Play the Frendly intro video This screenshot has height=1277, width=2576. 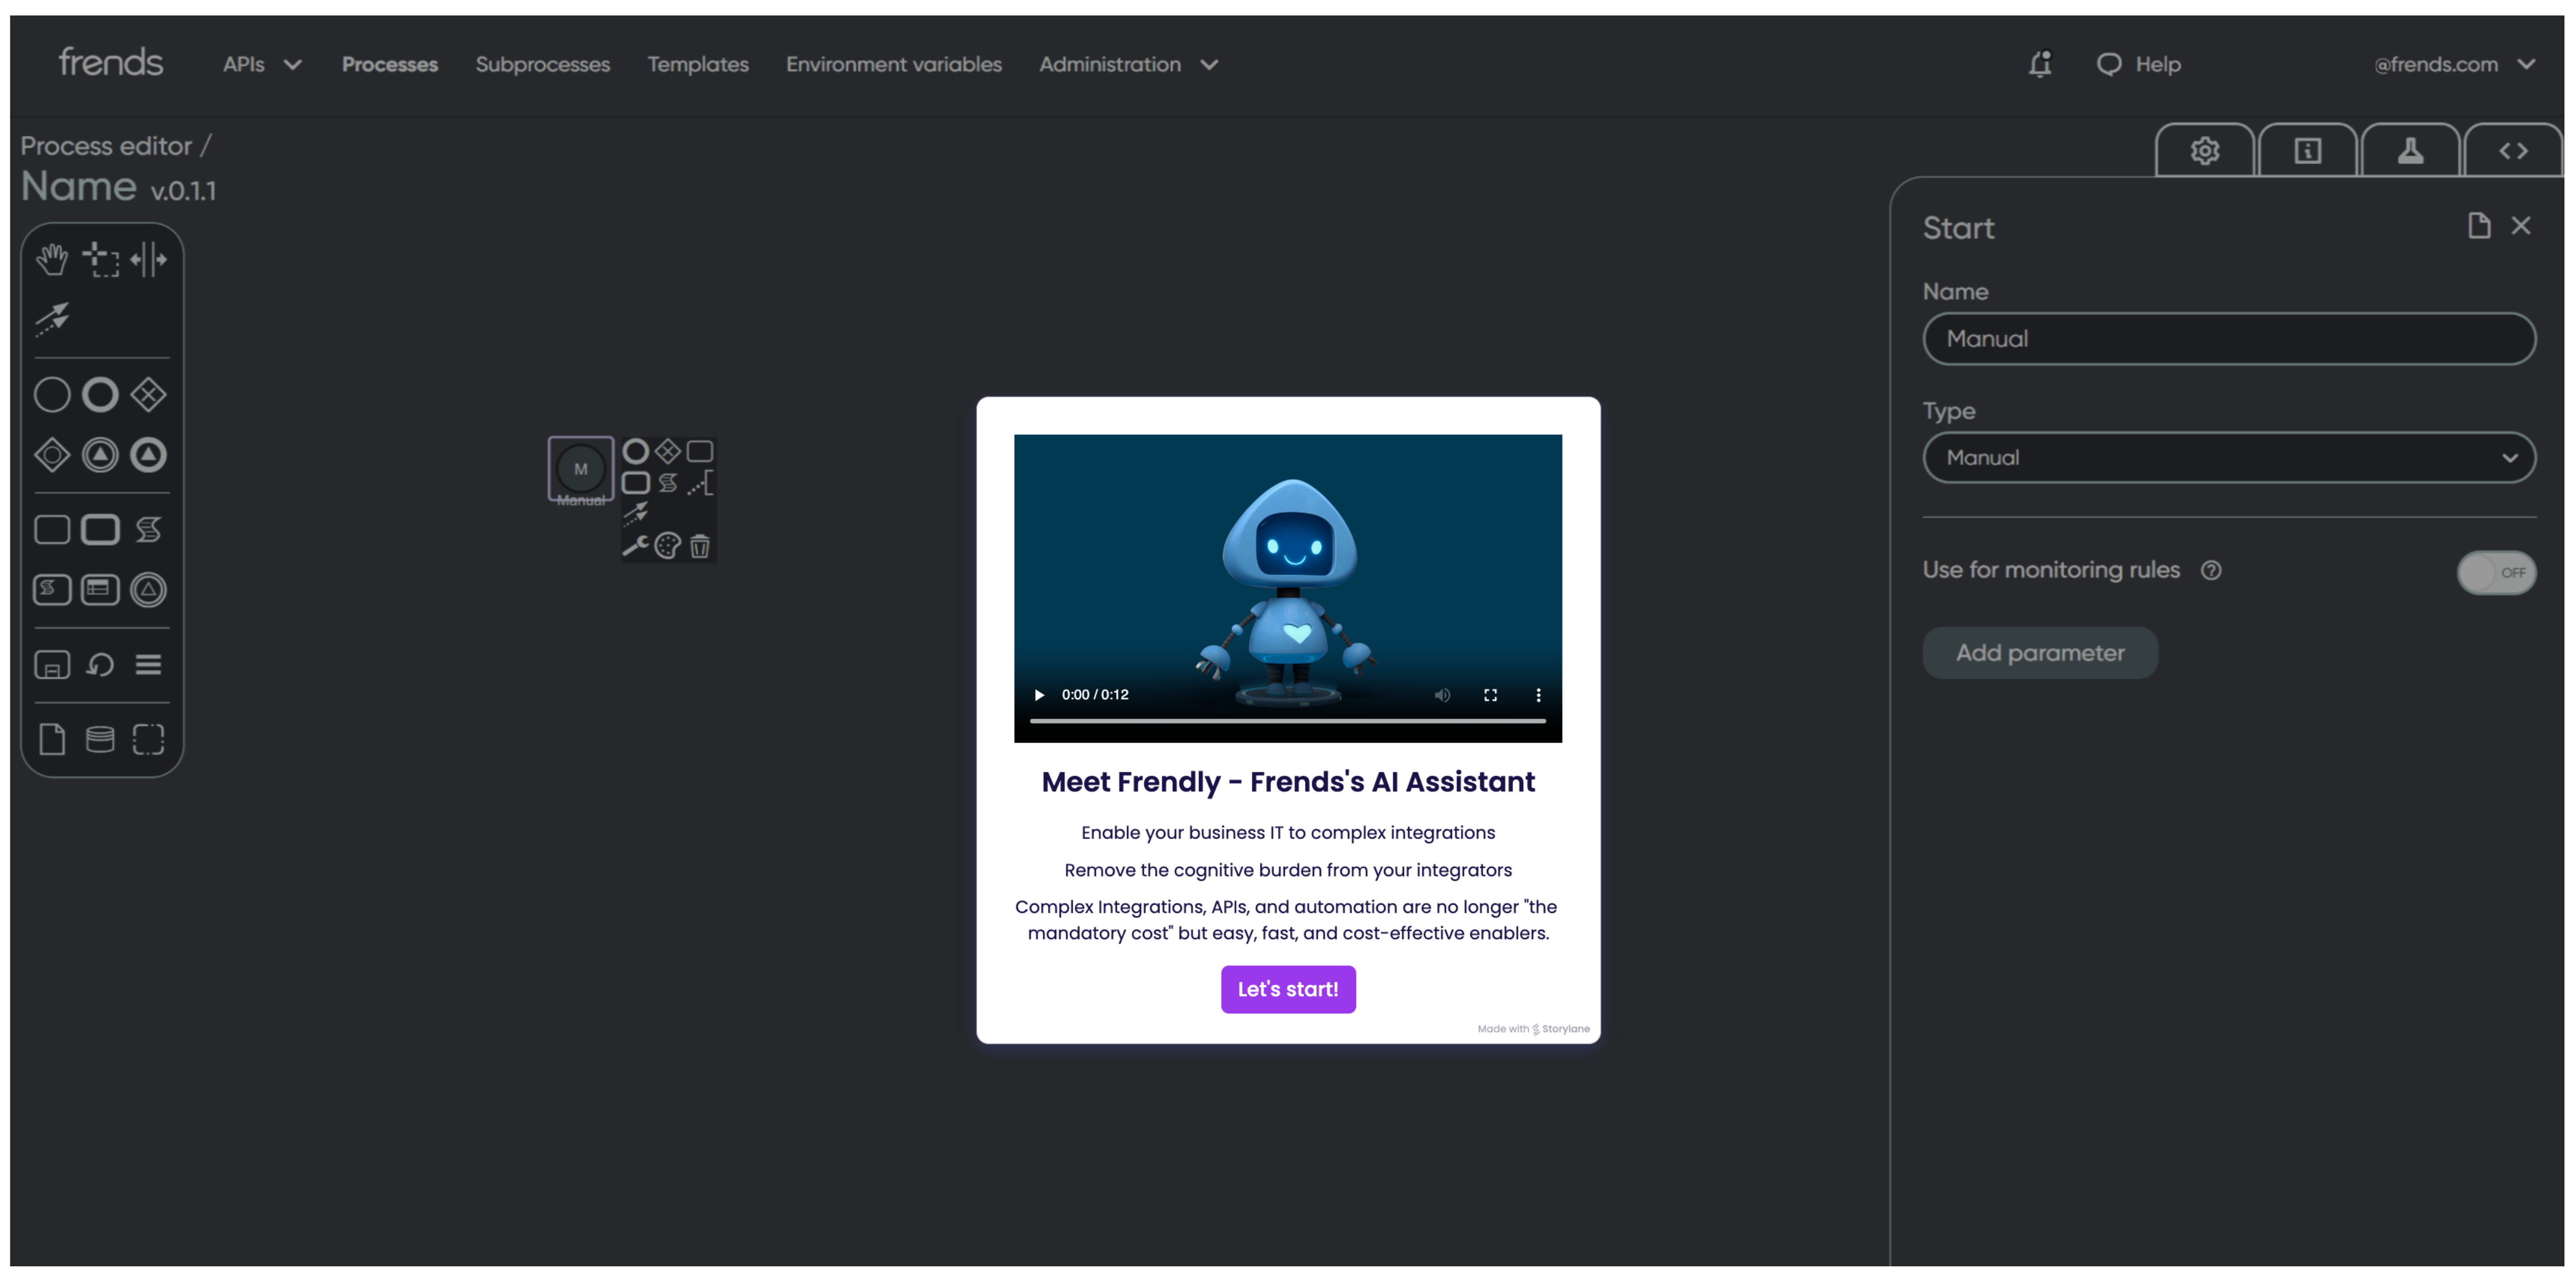1039,695
